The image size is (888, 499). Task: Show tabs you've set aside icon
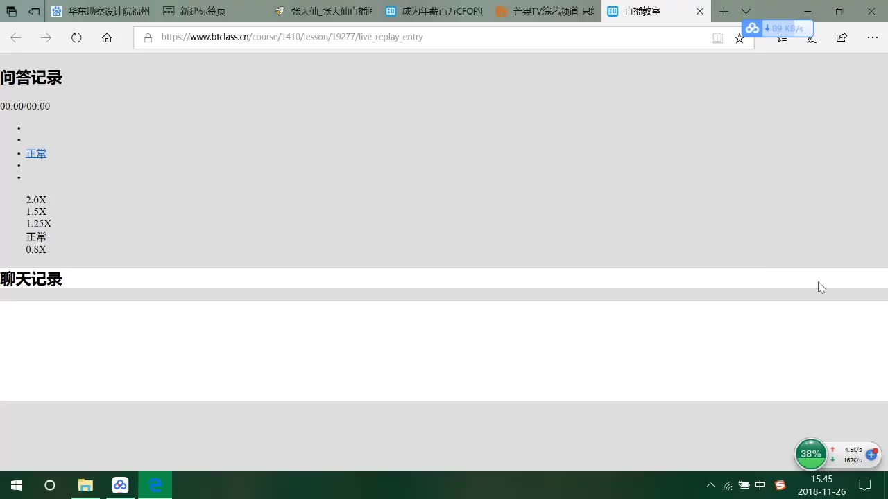12,11
